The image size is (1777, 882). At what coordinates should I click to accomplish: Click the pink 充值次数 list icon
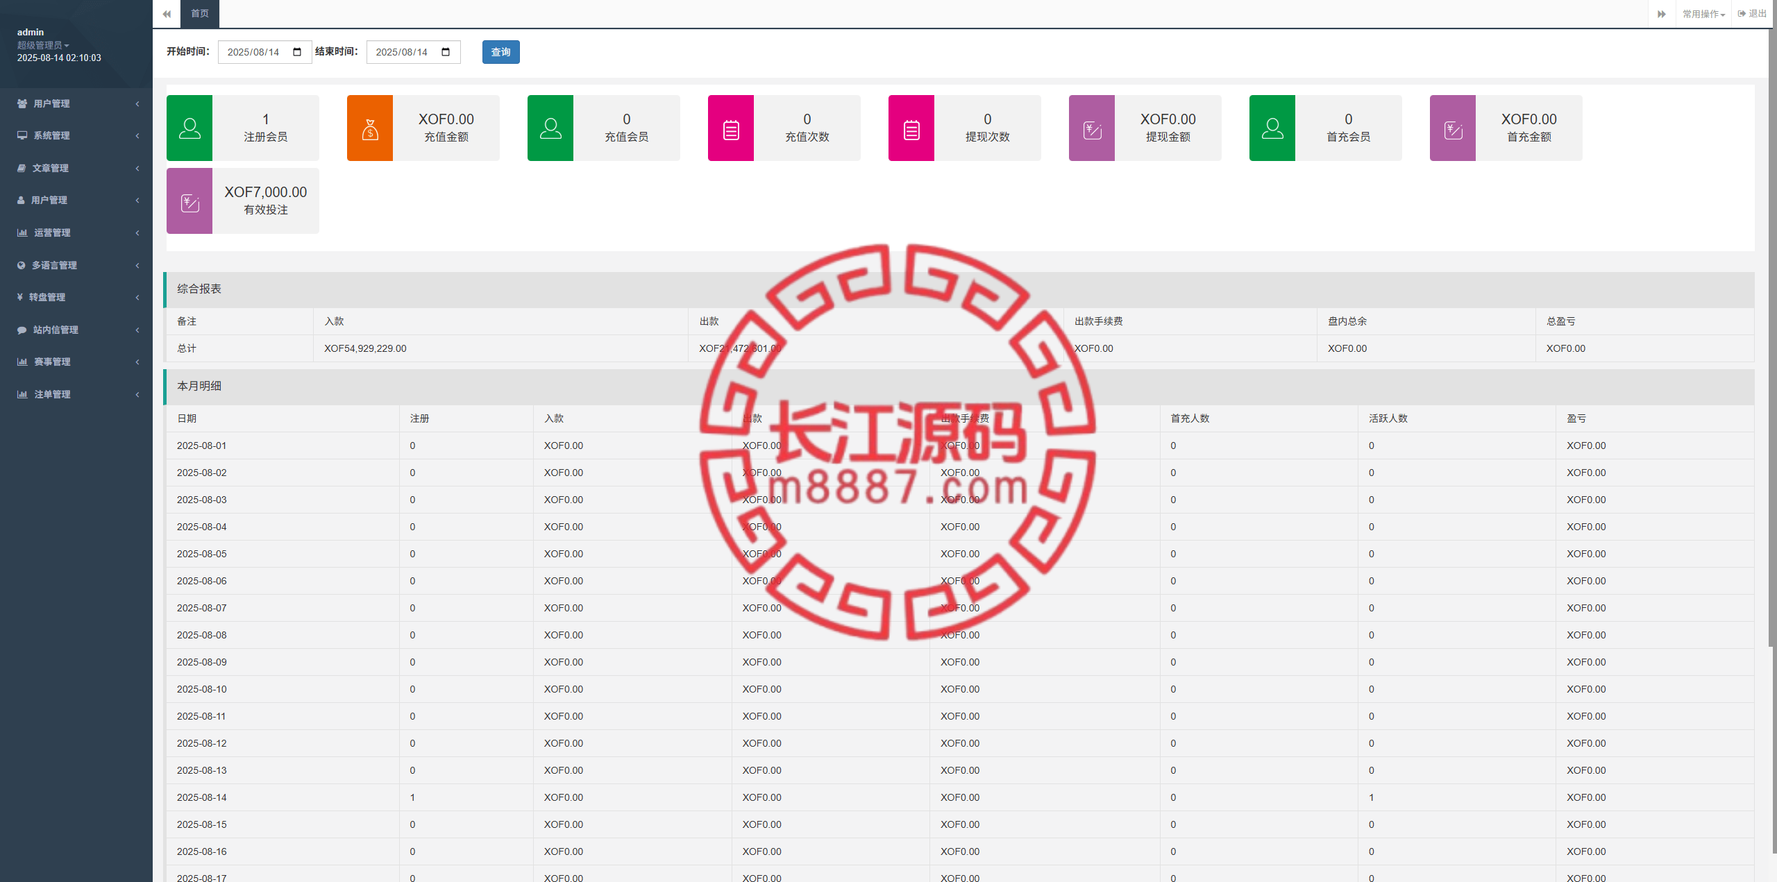(731, 128)
